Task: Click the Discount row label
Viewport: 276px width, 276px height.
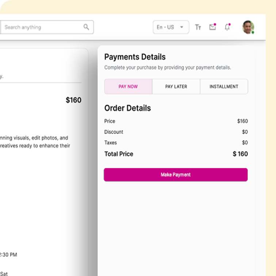Action: click(x=114, y=132)
